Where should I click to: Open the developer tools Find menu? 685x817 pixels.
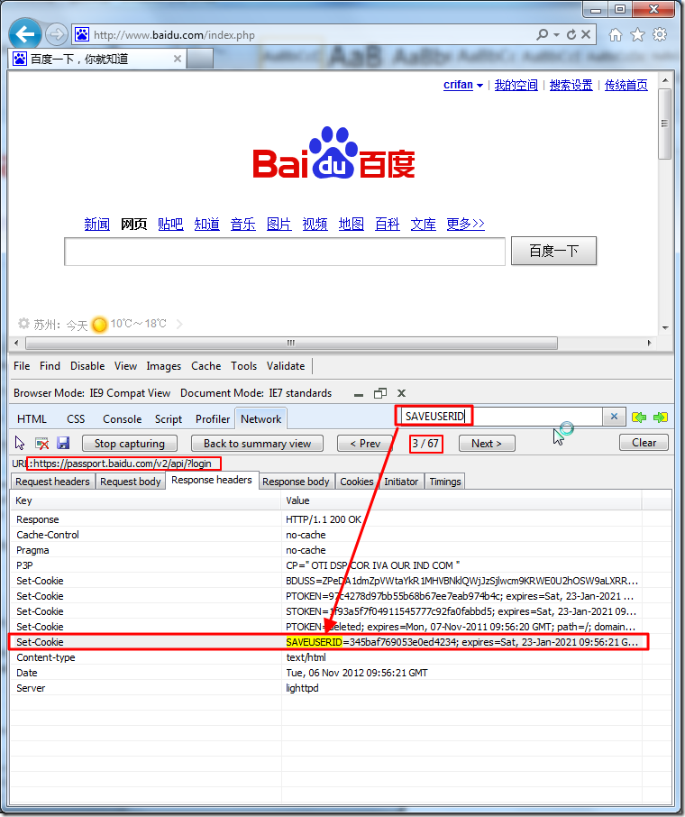pyautogui.click(x=50, y=366)
